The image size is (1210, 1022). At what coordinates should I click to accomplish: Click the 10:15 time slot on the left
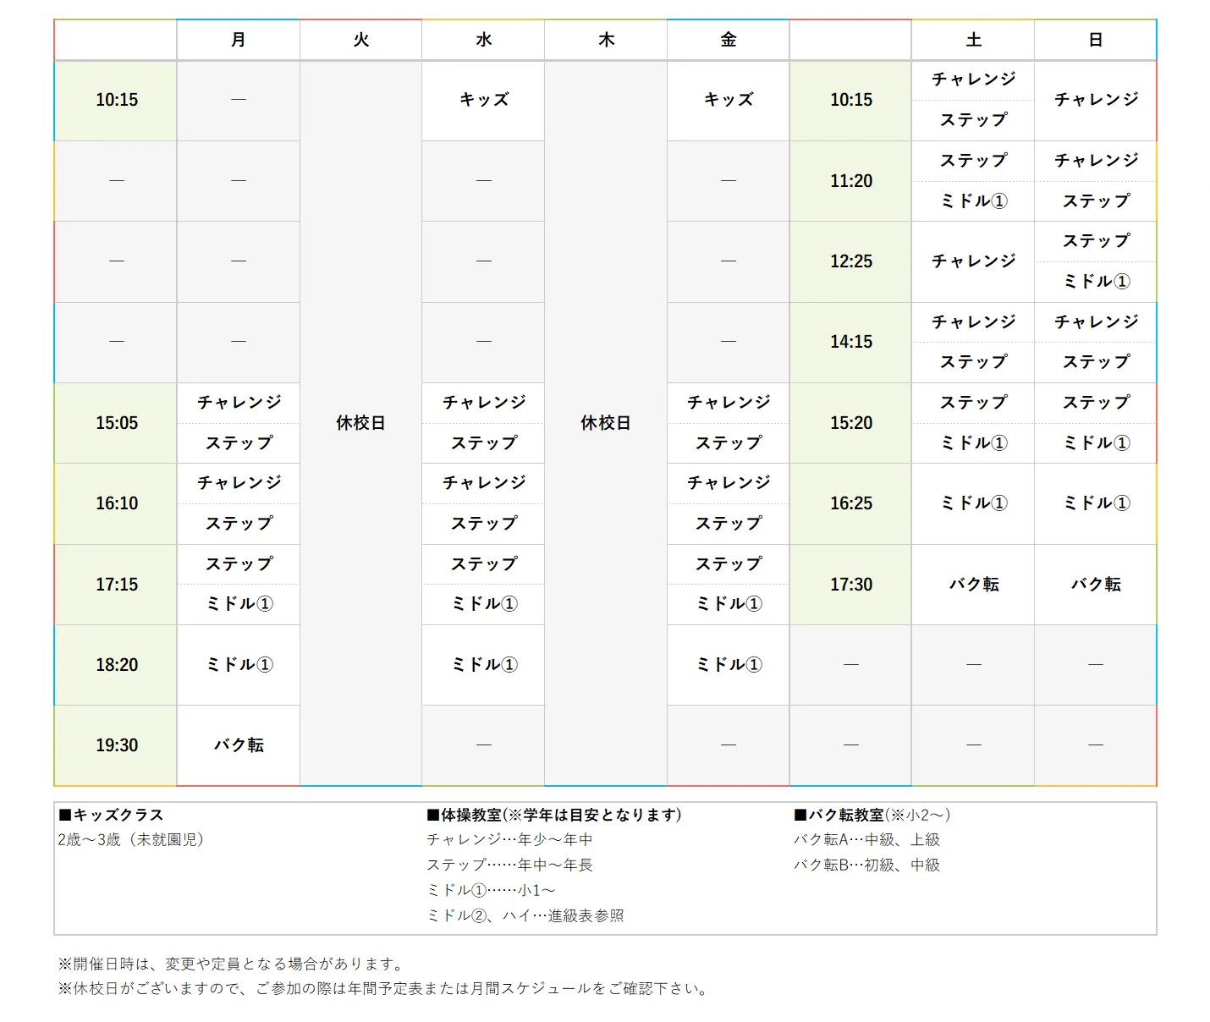115,100
